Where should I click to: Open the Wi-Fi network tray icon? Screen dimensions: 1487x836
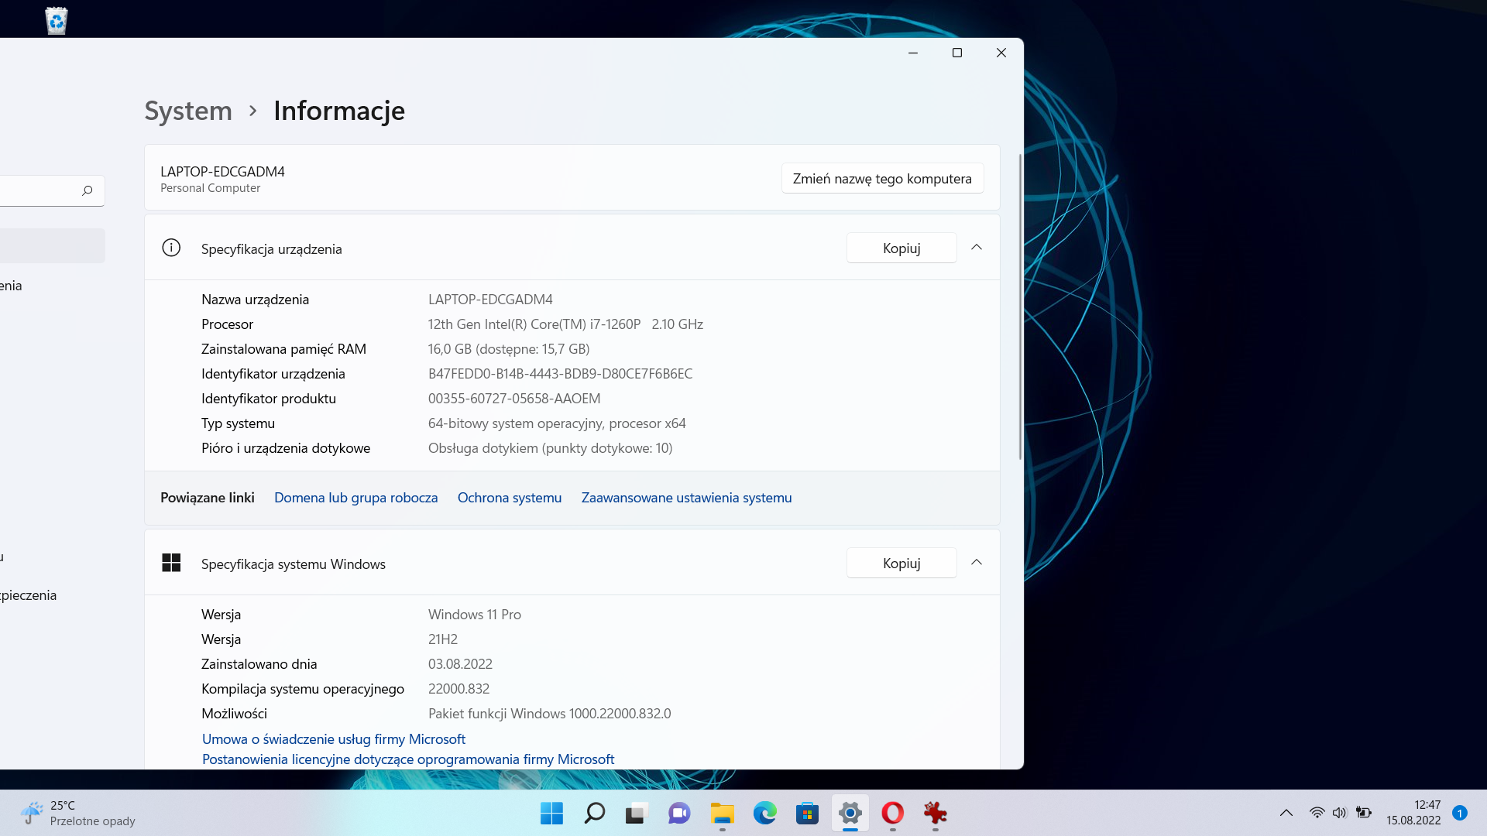click(1317, 813)
